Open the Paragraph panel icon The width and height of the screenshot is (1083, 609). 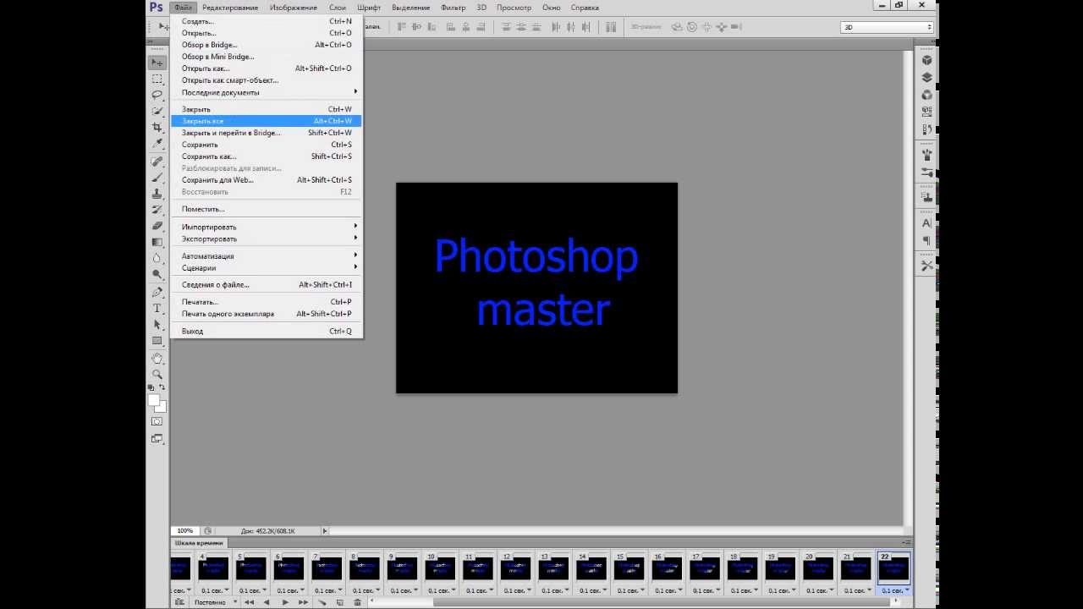[927, 241]
